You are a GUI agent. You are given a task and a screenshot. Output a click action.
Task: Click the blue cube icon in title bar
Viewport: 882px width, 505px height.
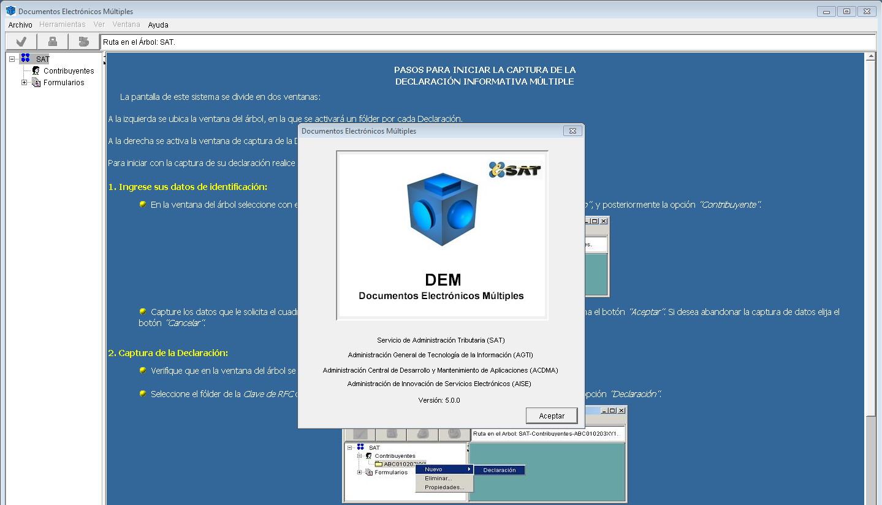[x=10, y=11]
